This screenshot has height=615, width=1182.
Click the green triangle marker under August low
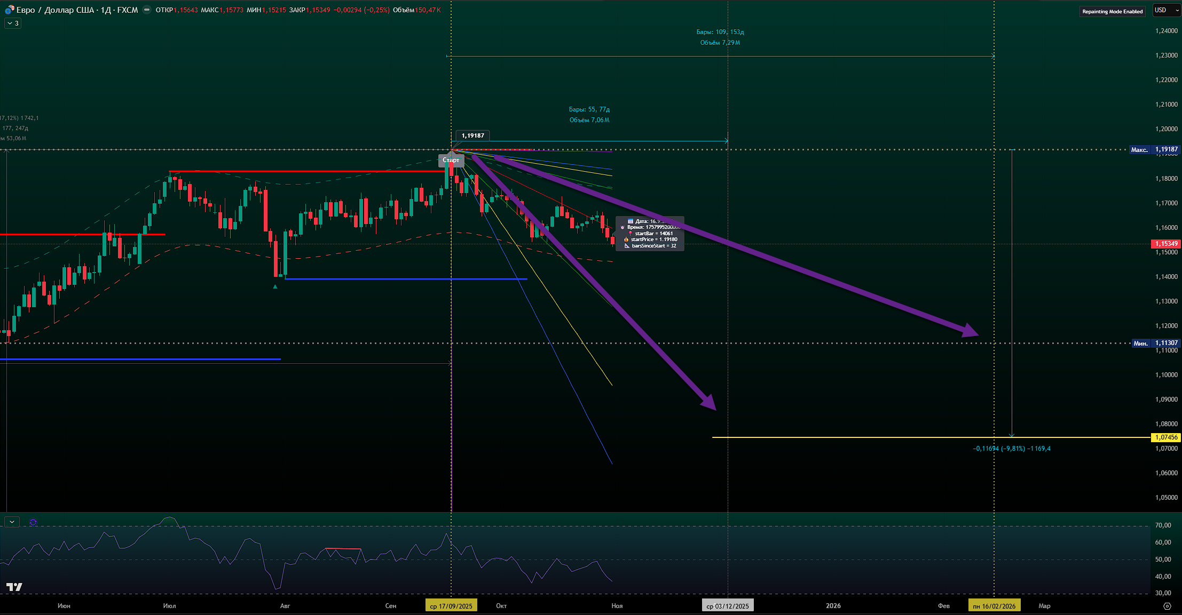pos(275,287)
